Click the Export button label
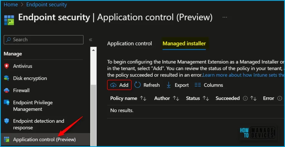This screenshot has width=285, height=147. pos(182,85)
